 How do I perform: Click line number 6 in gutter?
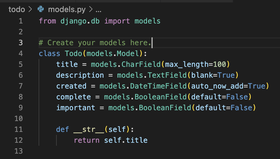click(x=21, y=75)
